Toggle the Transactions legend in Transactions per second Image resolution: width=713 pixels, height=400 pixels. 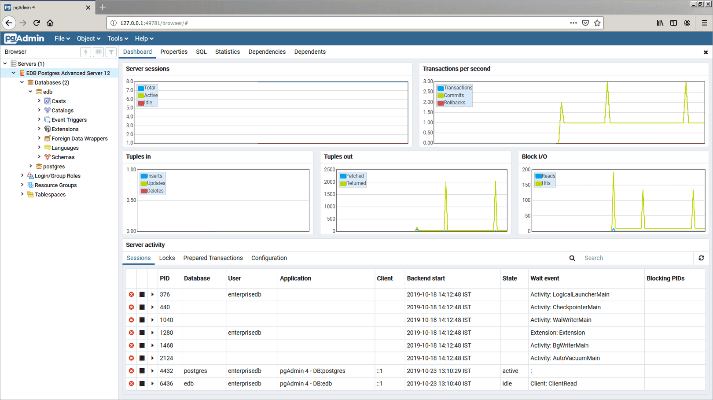tap(455, 87)
